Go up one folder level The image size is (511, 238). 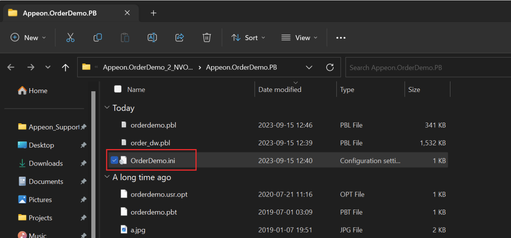coord(65,67)
